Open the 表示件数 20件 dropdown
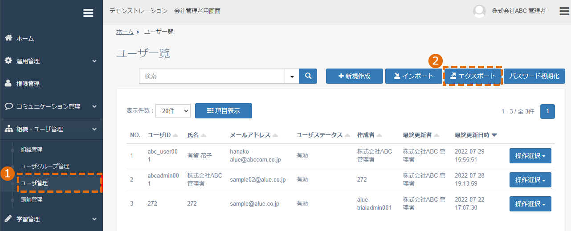571x231 pixels. coord(173,111)
